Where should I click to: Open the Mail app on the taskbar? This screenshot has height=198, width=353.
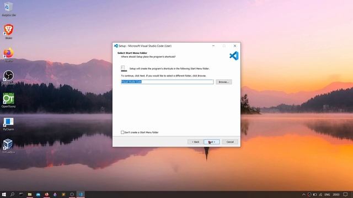tap(38, 194)
